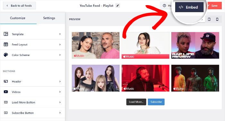Select the Color Scheme label
Image resolution: width=225 pixels, height=121 pixels.
[x=21, y=55]
